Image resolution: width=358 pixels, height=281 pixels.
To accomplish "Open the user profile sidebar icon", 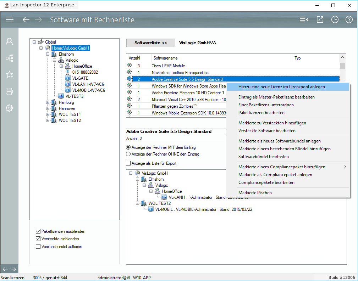I will [x=9, y=41].
